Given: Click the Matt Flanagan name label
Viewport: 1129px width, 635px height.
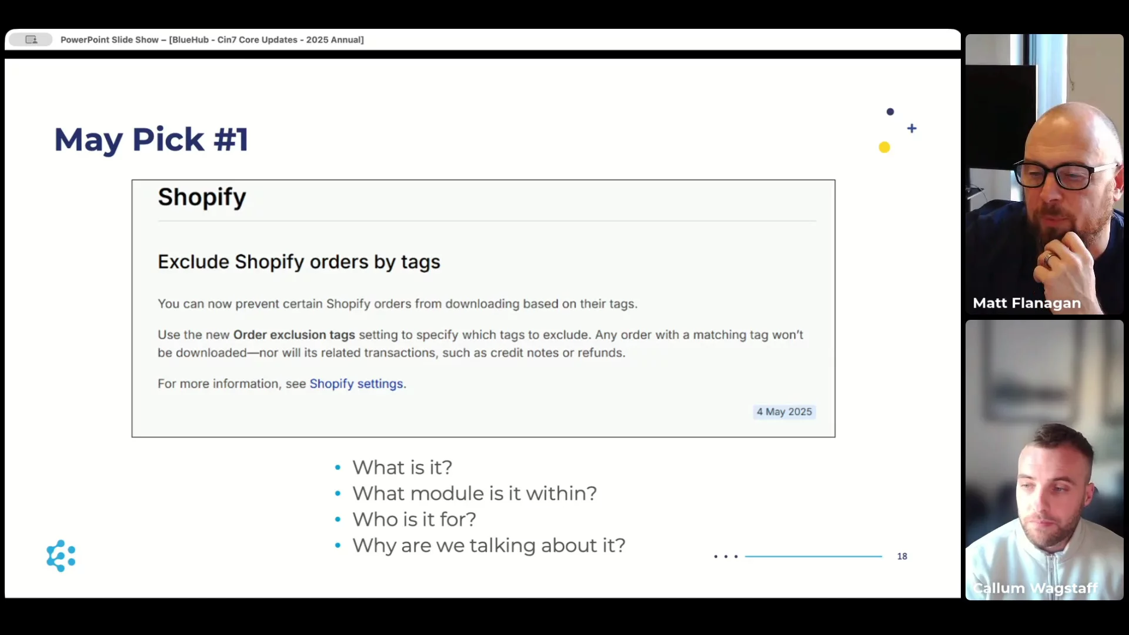Looking at the screenshot, I should coord(1027,303).
